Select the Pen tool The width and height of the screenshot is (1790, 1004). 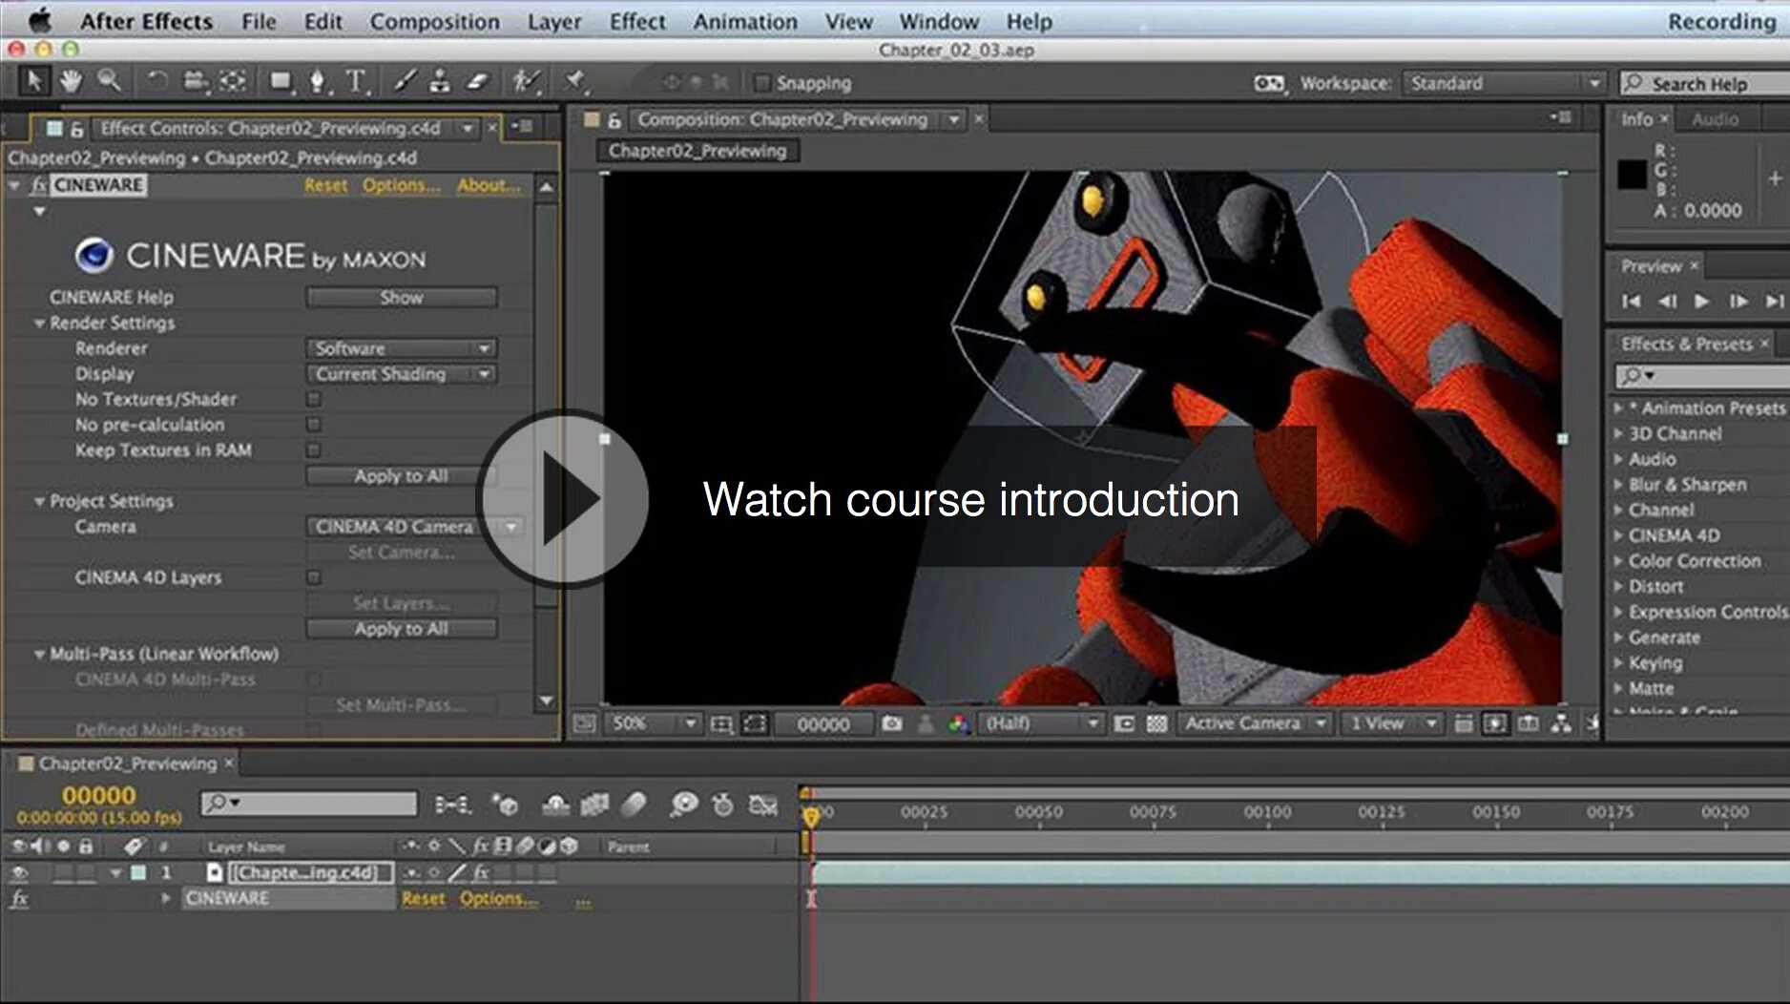[x=319, y=82]
